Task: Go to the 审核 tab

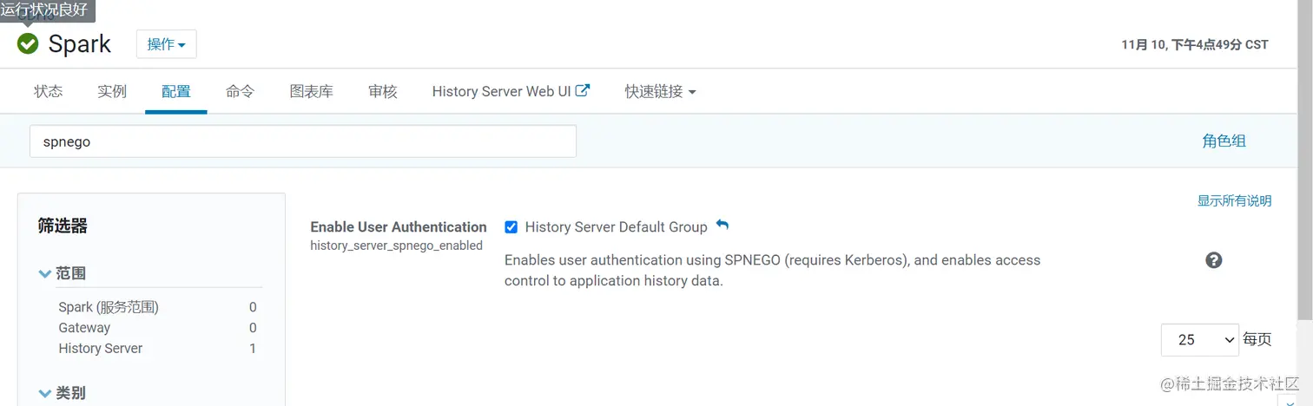Action: click(383, 91)
